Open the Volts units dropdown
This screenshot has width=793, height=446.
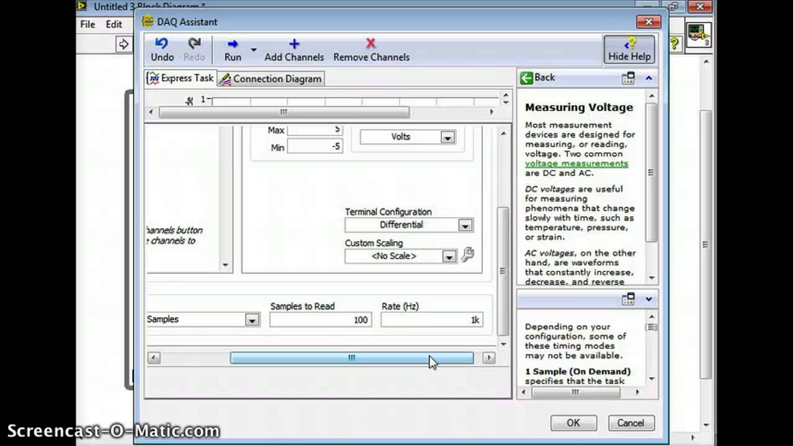pyautogui.click(x=448, y=138)
